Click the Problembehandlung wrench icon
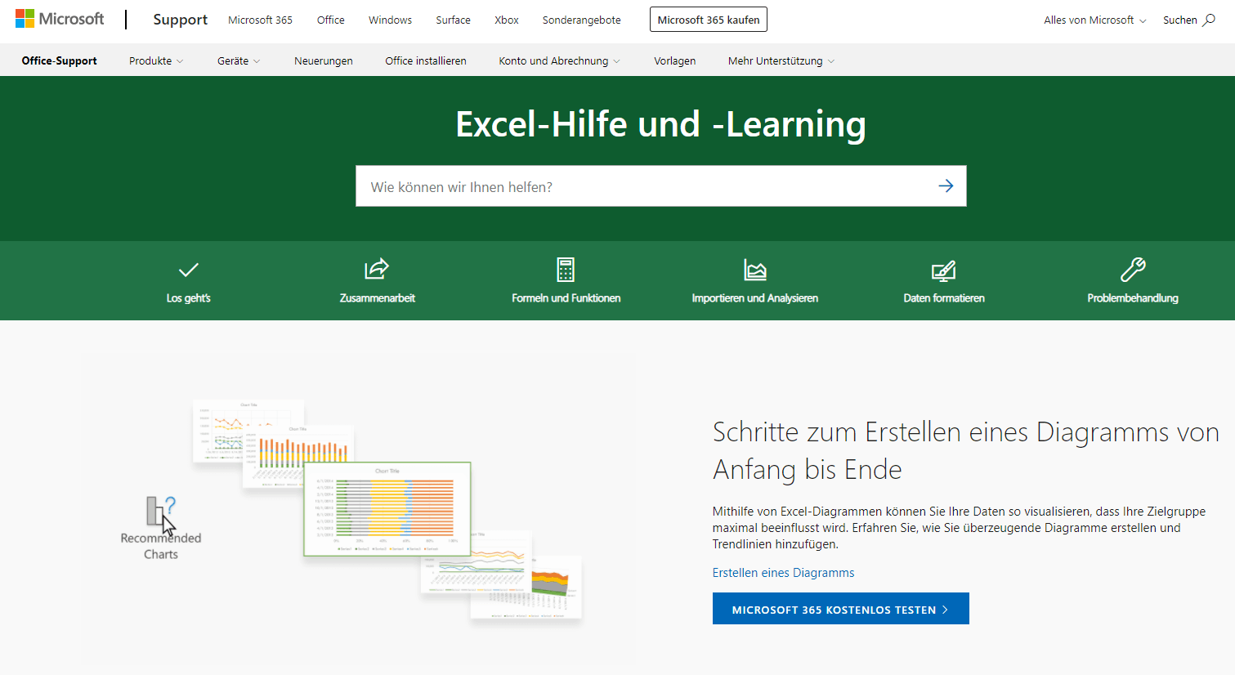 click(x=1133, y=270)
